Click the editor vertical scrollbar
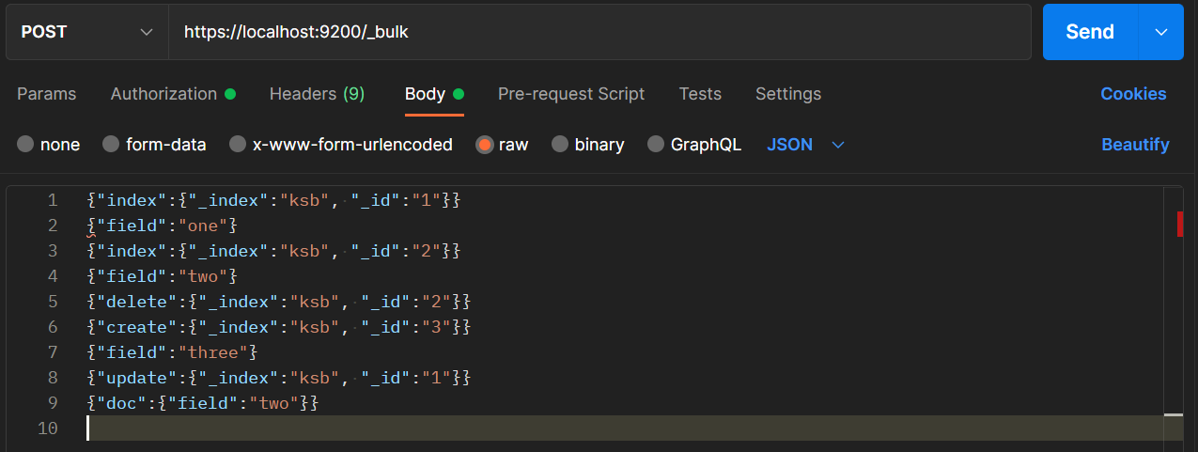The width and height of the screenshot is (1198, 452). [x=1174, y=320]
